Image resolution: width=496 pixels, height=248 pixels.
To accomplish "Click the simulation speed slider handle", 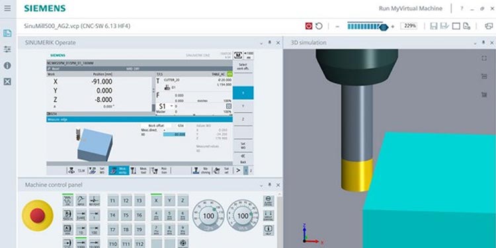I will point(384,27).
